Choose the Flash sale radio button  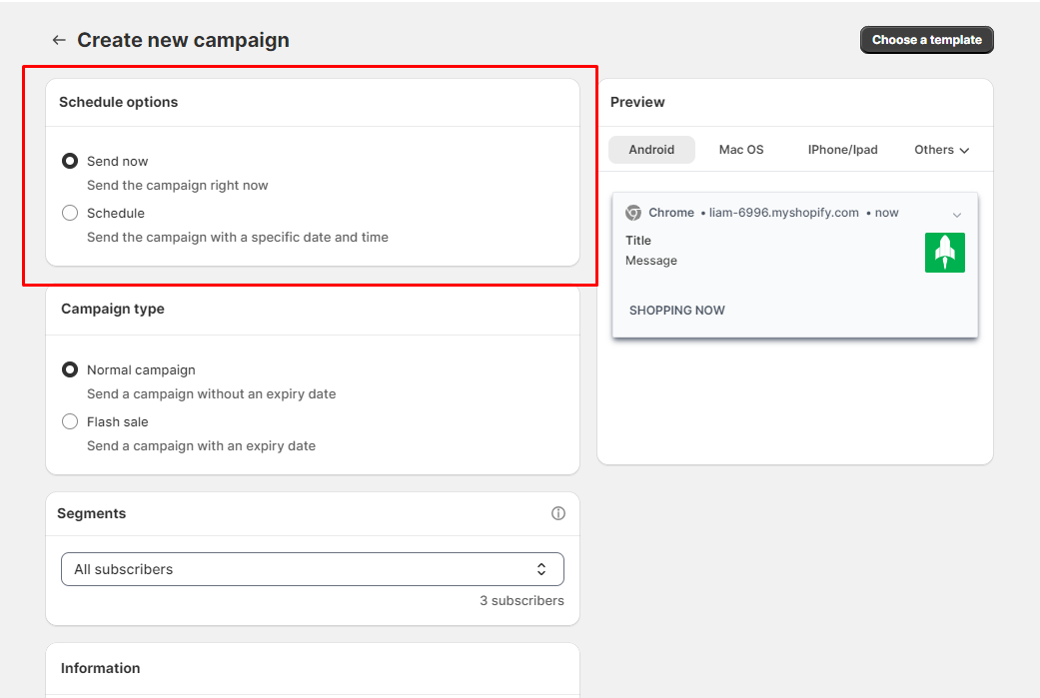coord(70,421)
